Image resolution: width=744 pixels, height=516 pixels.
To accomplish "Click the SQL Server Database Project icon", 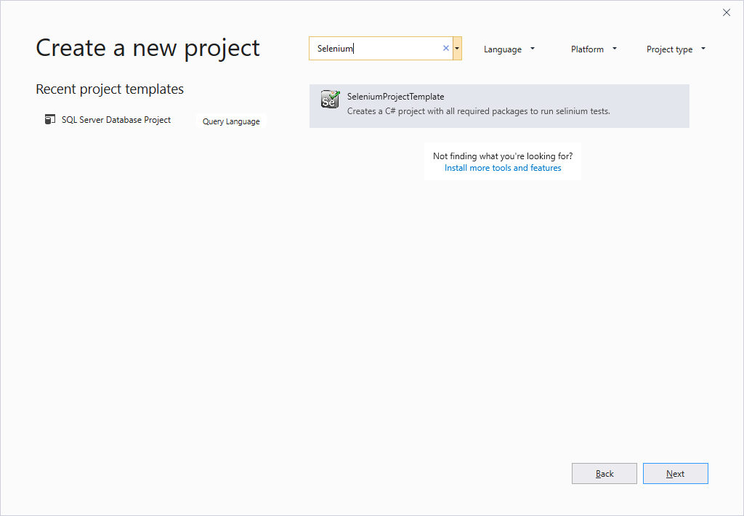I will tap(49, 120).
